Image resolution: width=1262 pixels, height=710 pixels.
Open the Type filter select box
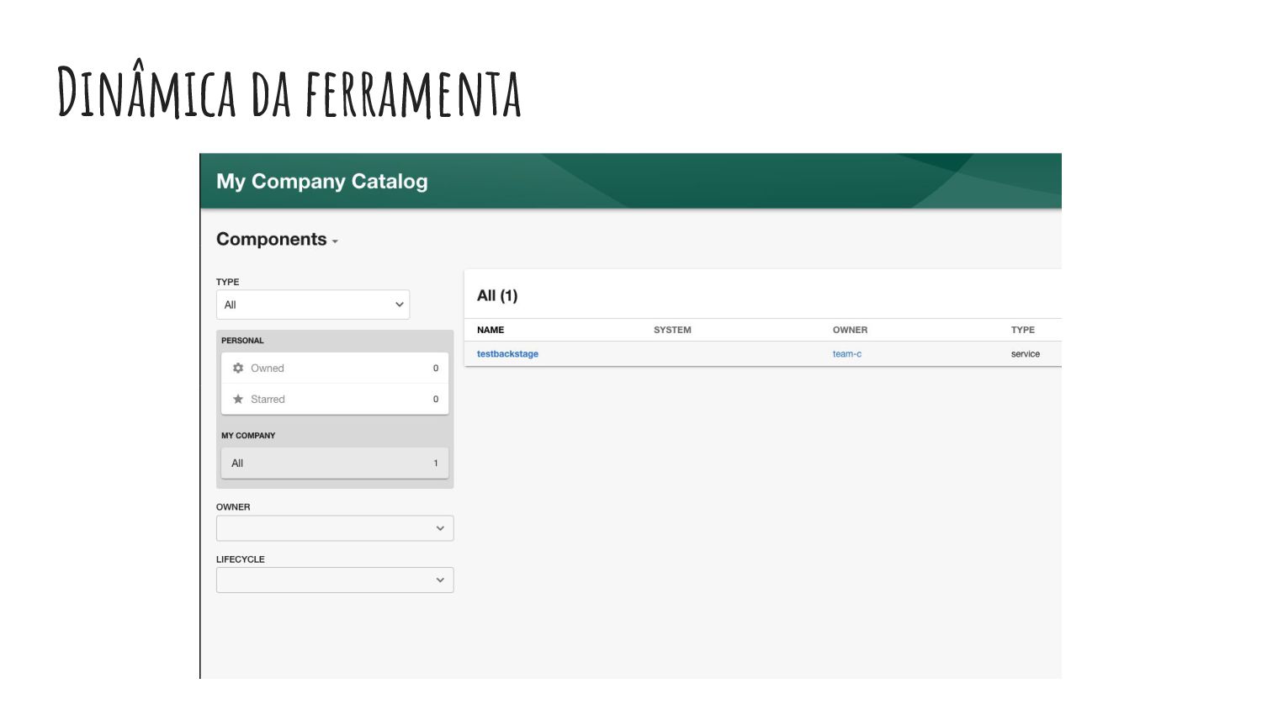313,305
